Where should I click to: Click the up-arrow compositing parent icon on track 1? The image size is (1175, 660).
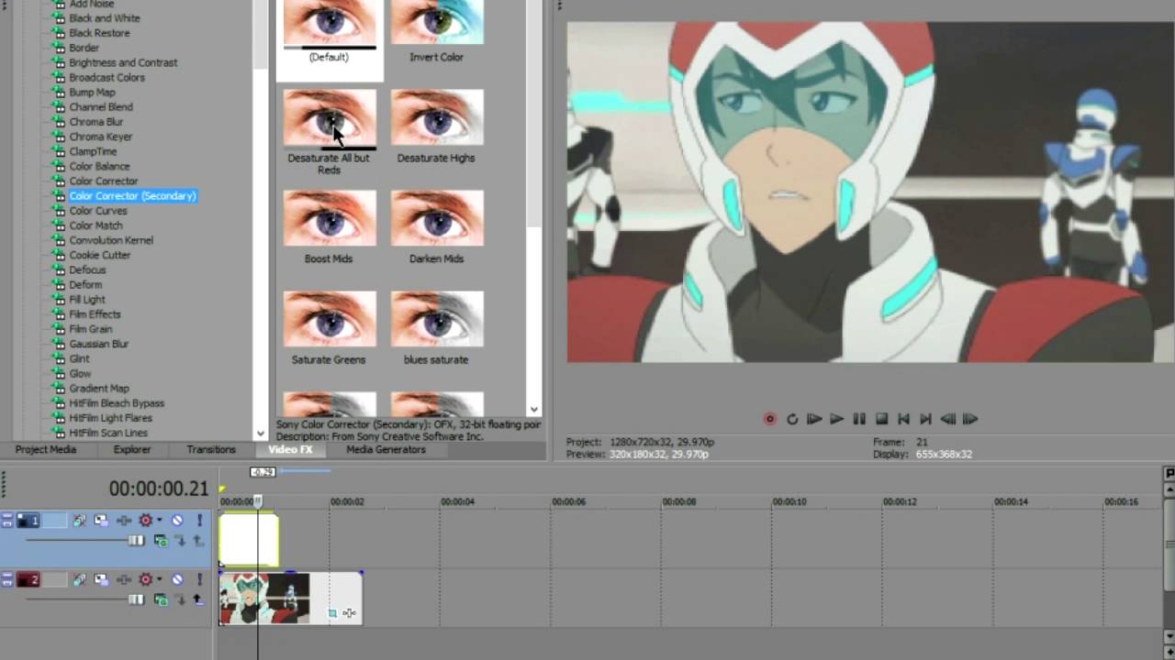pos(197,541)
